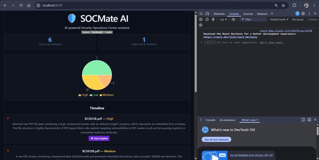Reload the page with the refresh icon
319x160 pixels.
click(x=21, y=6)
